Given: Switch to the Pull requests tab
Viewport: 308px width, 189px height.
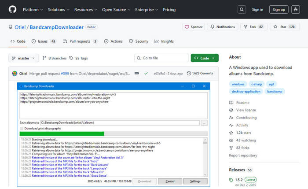Looking at the screenshot, I should [80, 41].
